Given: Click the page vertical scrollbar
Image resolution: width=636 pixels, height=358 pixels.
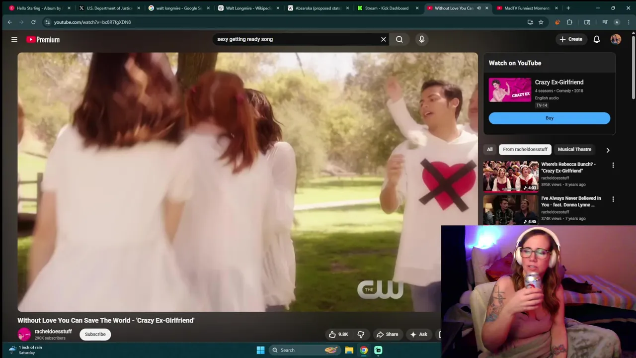Looking at the screenshot, I should 634,67.
